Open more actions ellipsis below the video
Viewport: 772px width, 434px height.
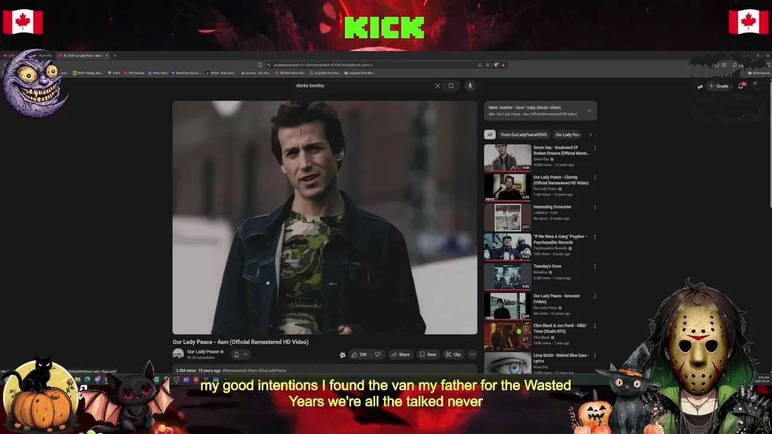pyautogui.click(x=472, y=354)
